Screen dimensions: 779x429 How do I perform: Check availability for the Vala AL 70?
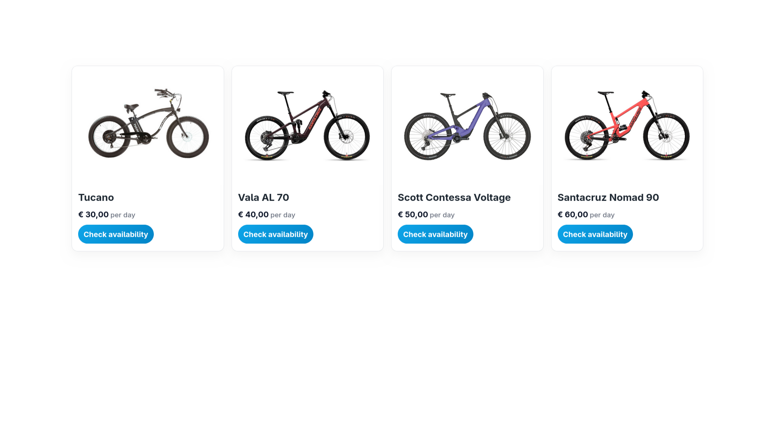(x=275, y=234)
